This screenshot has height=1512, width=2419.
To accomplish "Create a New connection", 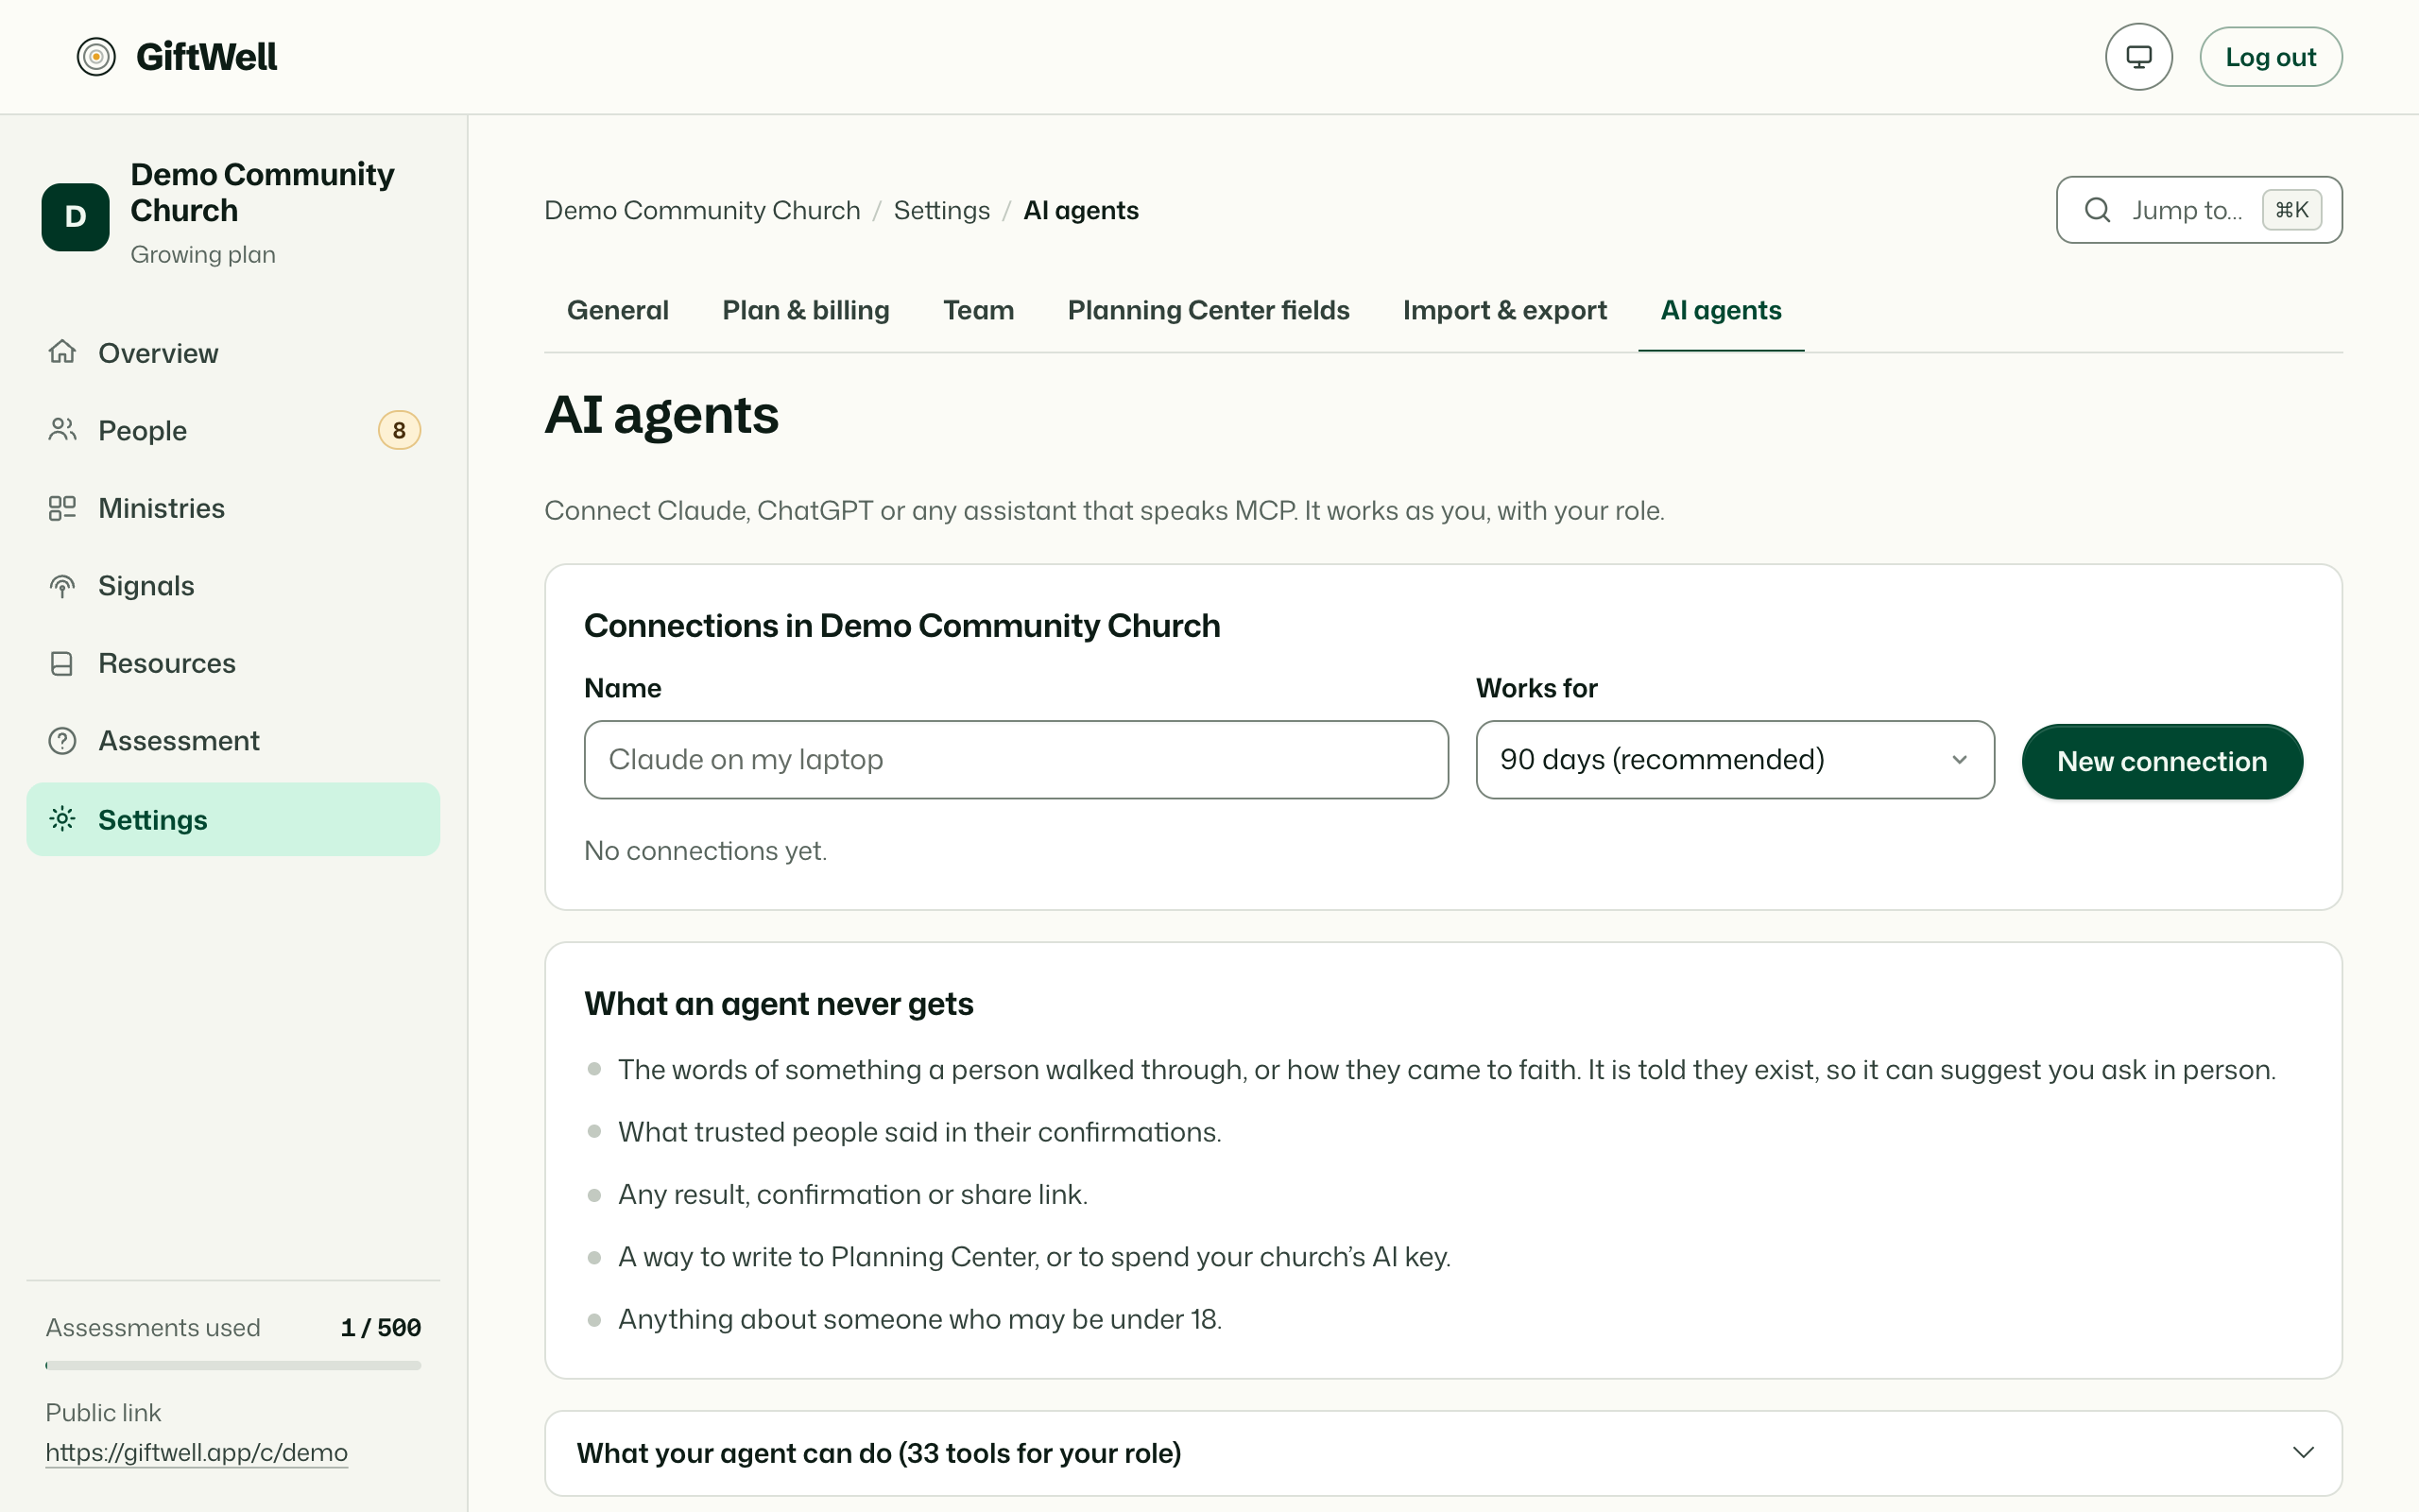I will click(x=2161, y=761).
